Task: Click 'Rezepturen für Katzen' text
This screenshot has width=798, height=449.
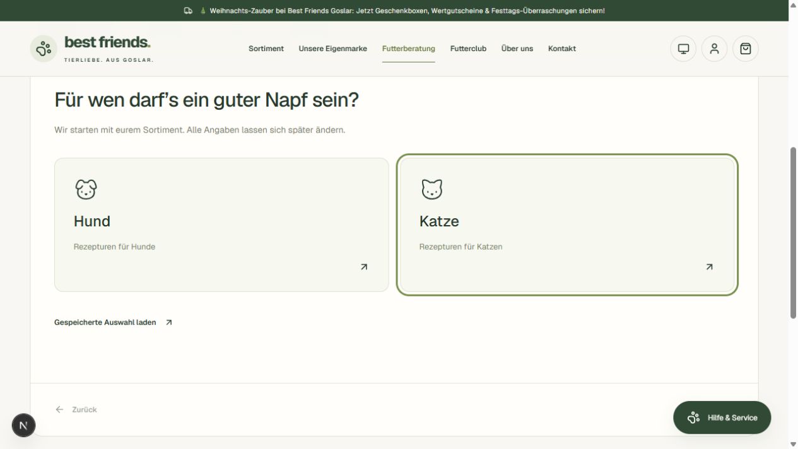Action: [x=461, y=247]
